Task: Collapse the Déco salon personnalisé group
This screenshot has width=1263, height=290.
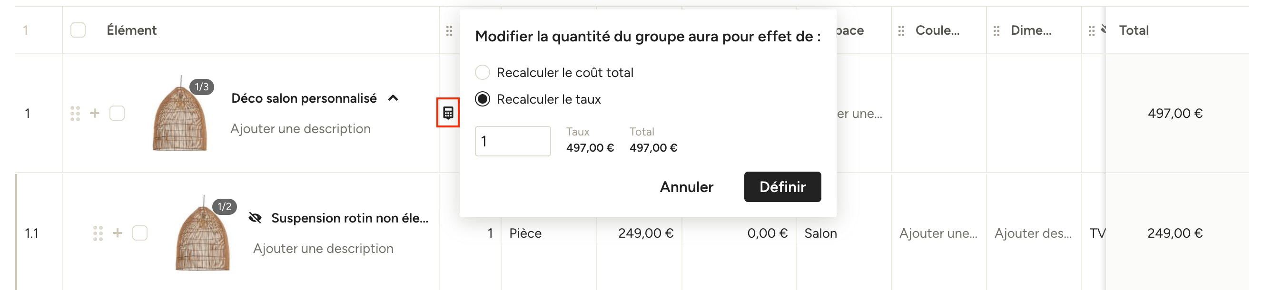Action: (x=393, y=98)
